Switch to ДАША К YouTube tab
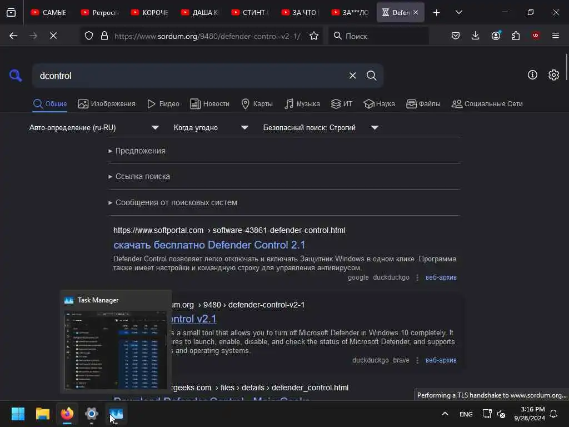This screenshot has height=427, width=569. 199,13
